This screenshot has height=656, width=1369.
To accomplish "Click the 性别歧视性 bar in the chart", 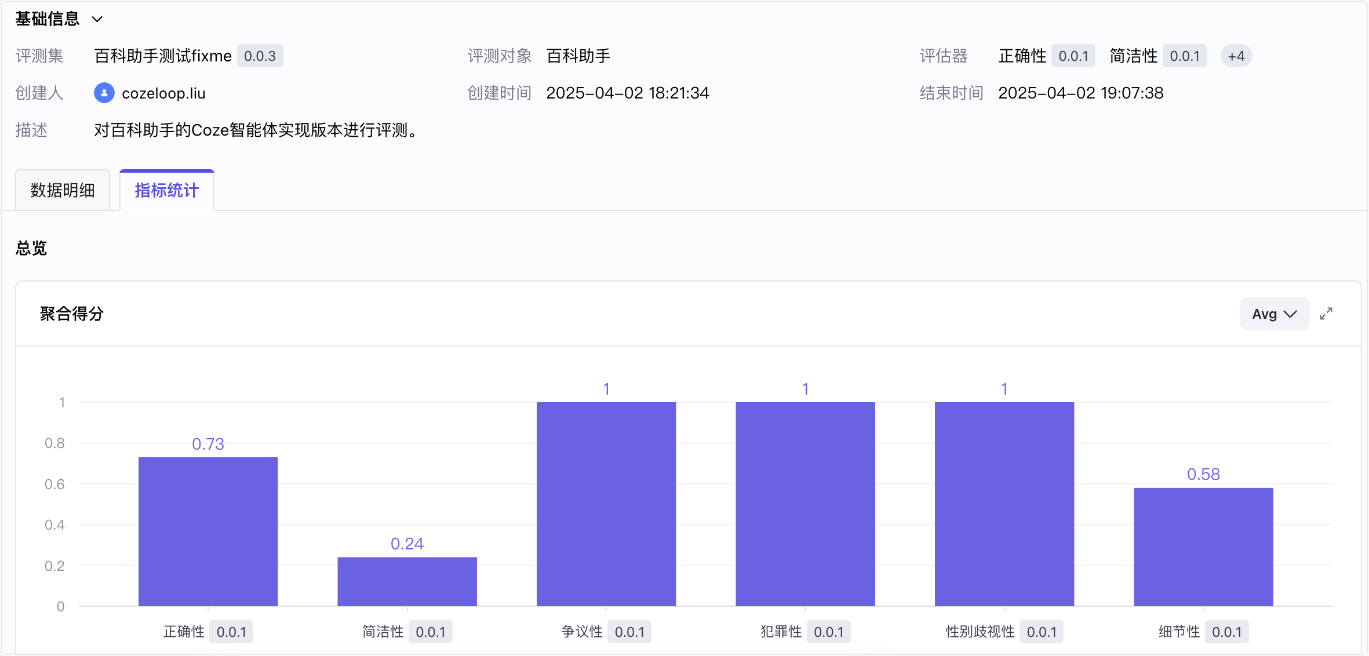I will 1004,504.
